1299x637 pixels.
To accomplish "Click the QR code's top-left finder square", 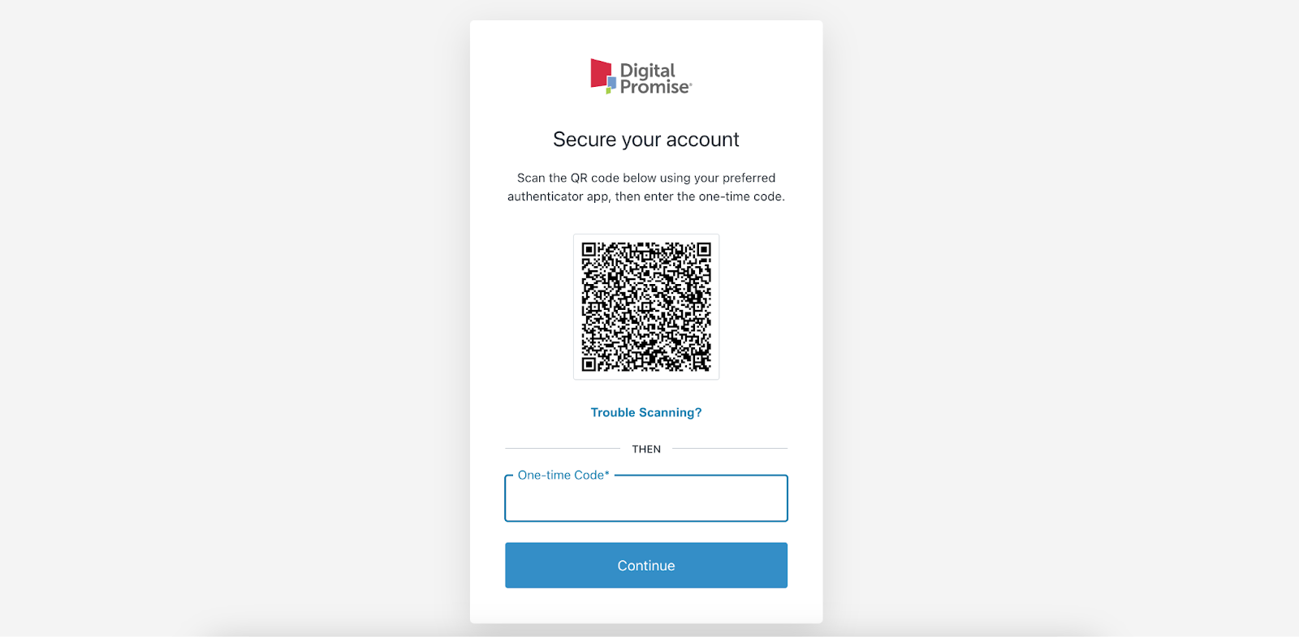I will (589, 250).
